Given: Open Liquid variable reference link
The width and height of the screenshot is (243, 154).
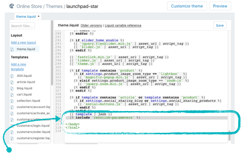Looking at the screenshot, I should pos(123,25).
